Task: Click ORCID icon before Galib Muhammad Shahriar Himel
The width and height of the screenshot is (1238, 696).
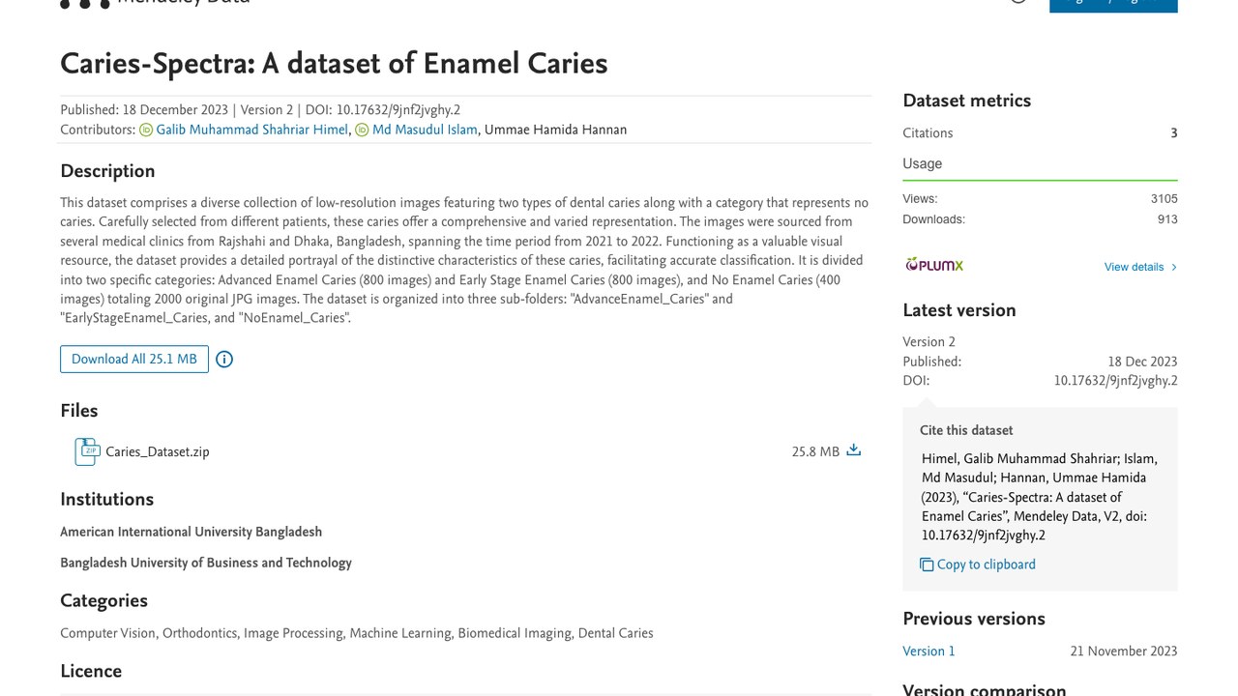Action: (146, 130)
